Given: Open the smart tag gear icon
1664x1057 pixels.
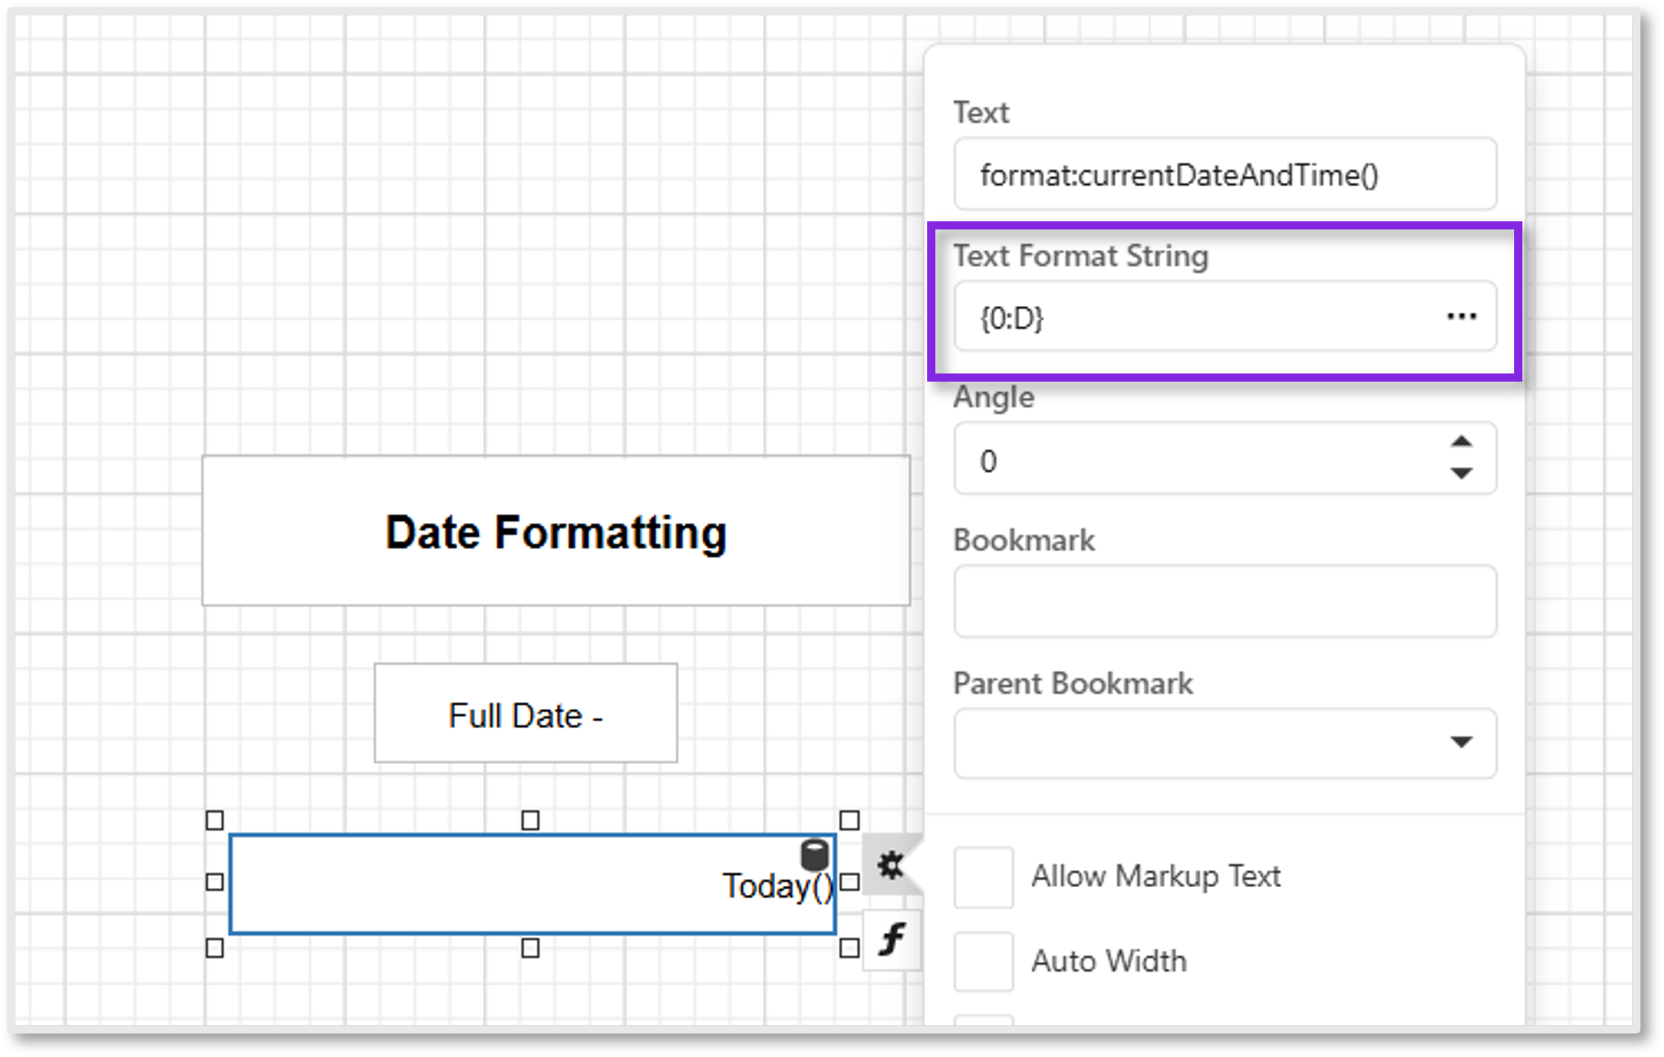Looking at the screenshot, I should [891, 866].
